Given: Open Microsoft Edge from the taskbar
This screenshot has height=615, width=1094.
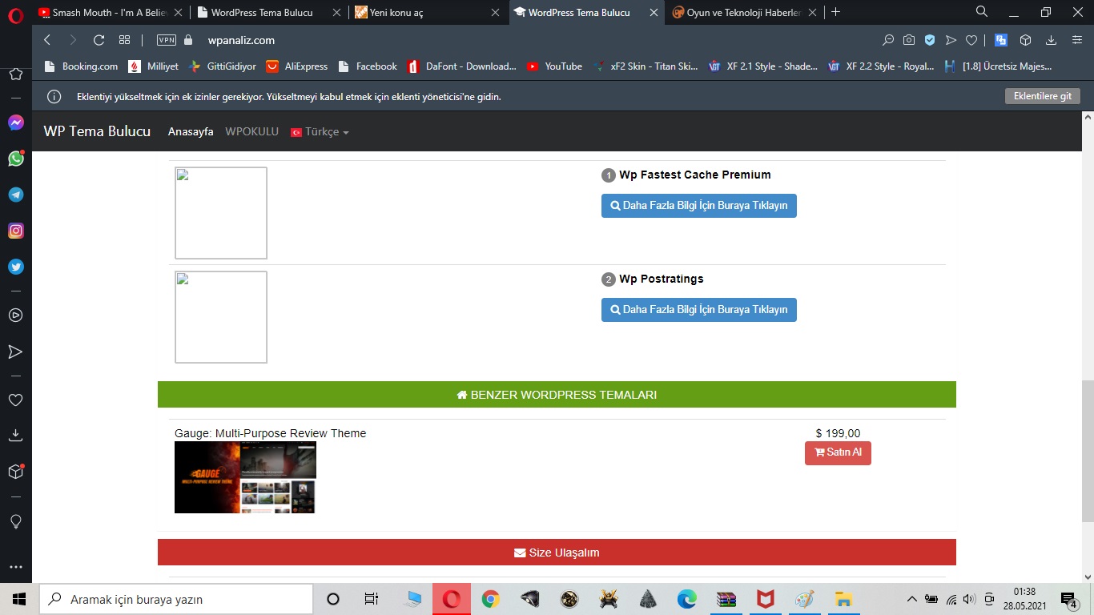Looking at the screenshot, I should pyautogui.click(x=687, y=599).
